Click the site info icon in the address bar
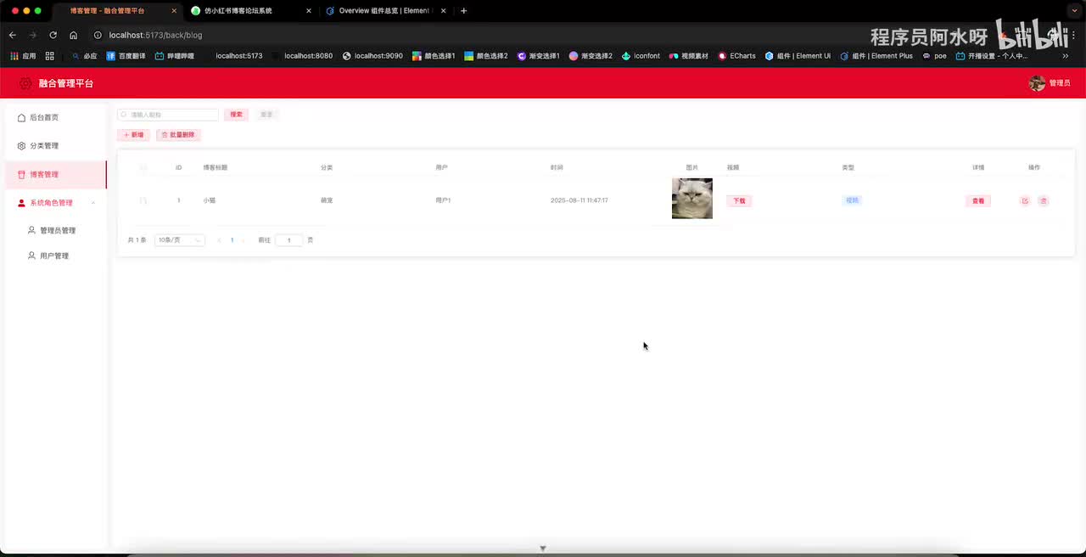 98,35
